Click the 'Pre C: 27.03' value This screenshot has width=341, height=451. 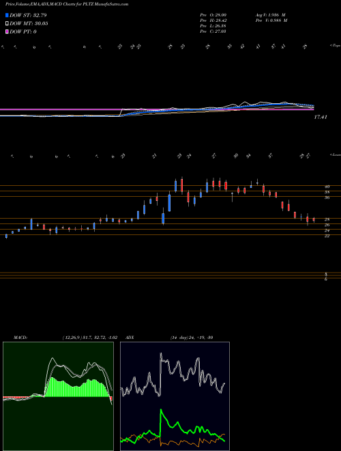pos(213,31)
